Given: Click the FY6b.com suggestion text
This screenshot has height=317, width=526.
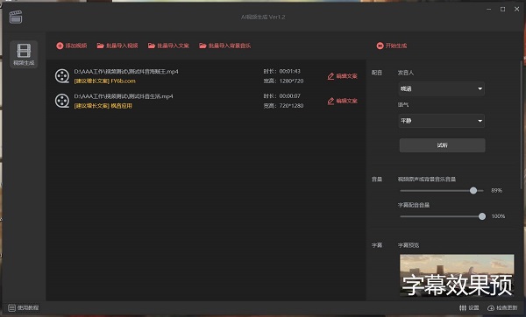Looking at the screenshot, I should coord(123,81).
